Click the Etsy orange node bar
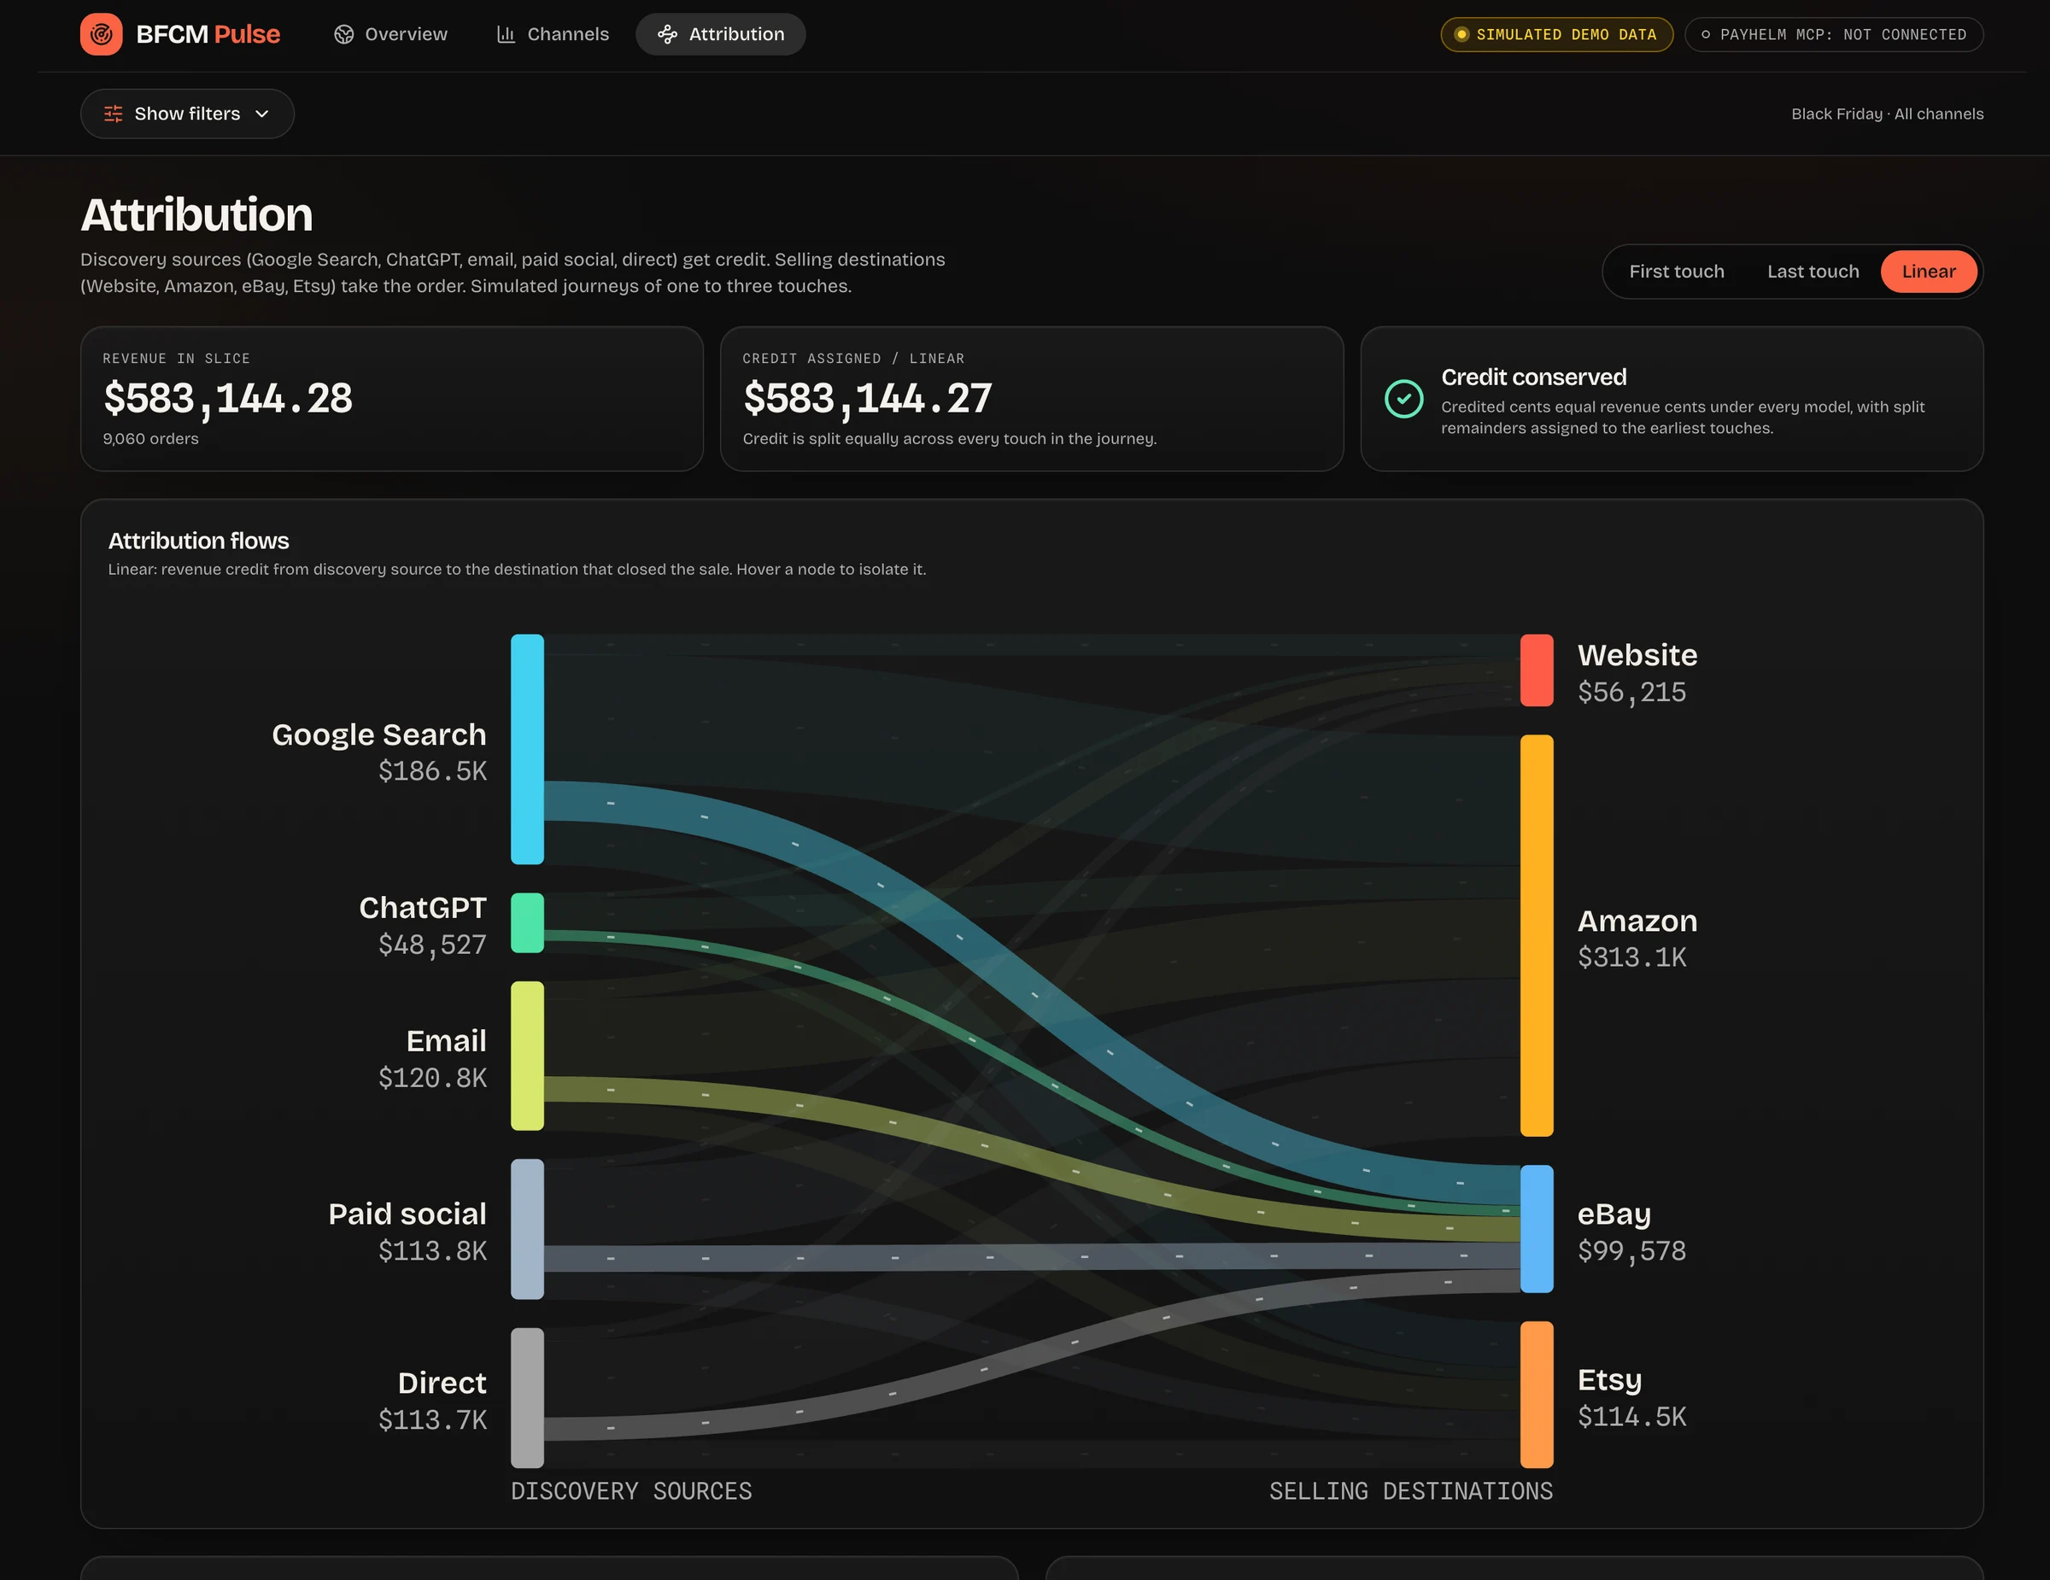The height and width of the screenshot is (1580, 2050). tap(1537, 1394)
